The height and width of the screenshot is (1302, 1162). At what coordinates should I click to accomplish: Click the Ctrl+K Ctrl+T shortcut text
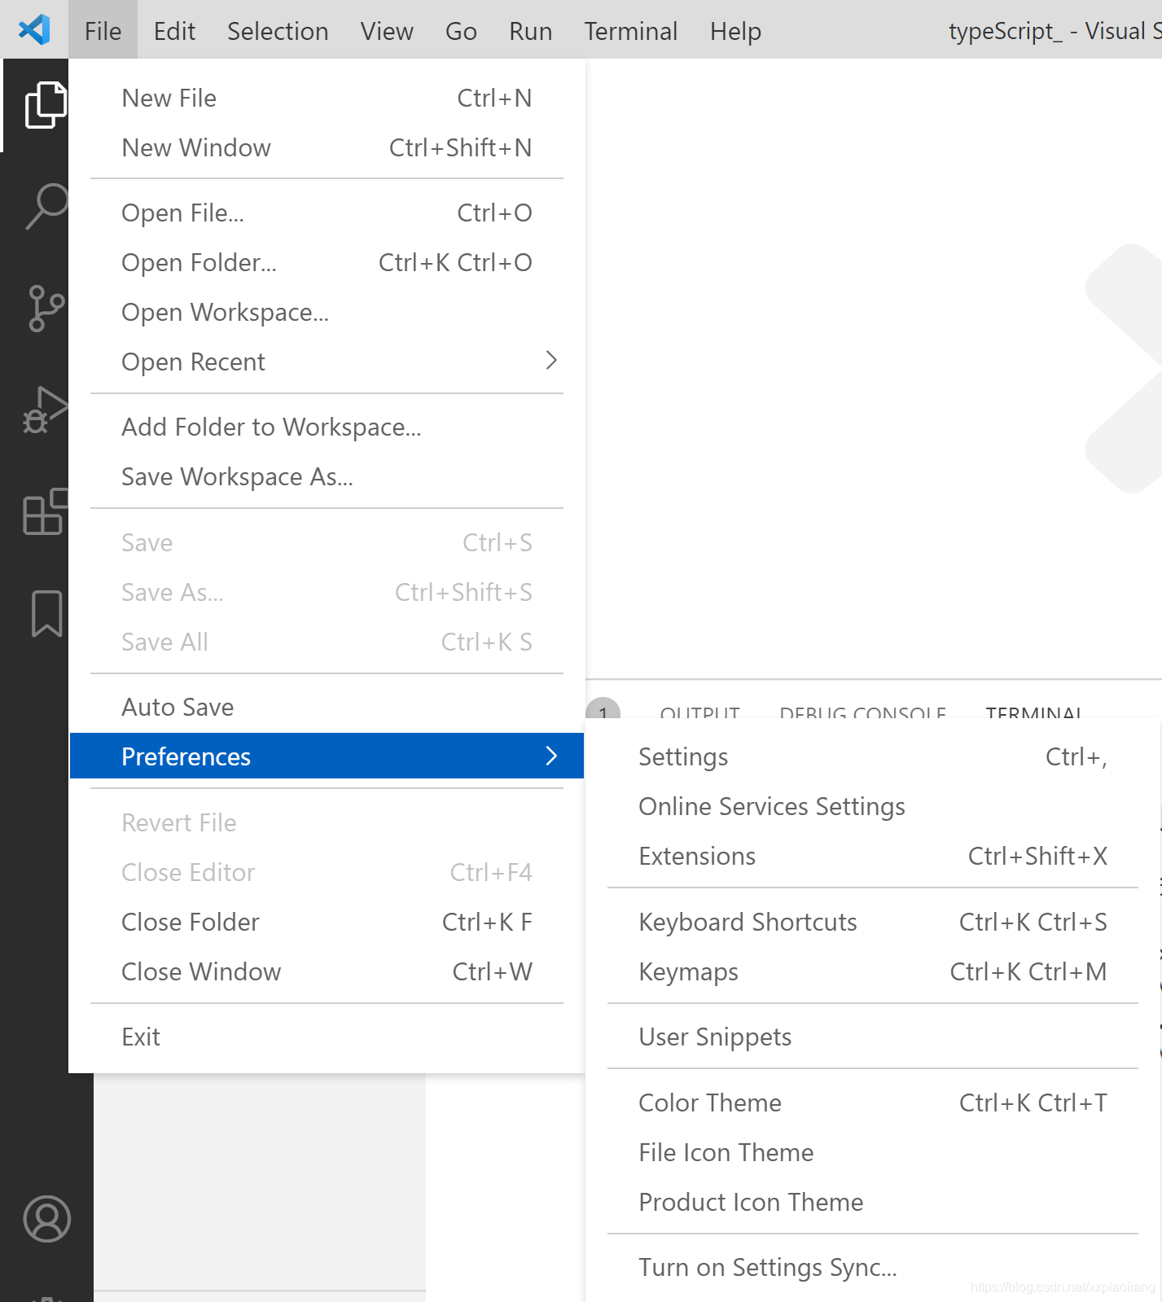click(1033, 1103)
